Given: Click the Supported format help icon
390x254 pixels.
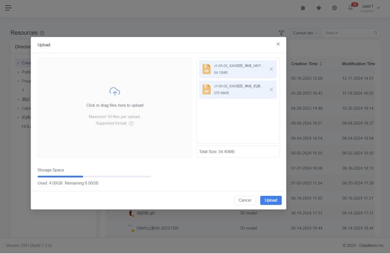Looking at the screenshot, I should 131,124.
